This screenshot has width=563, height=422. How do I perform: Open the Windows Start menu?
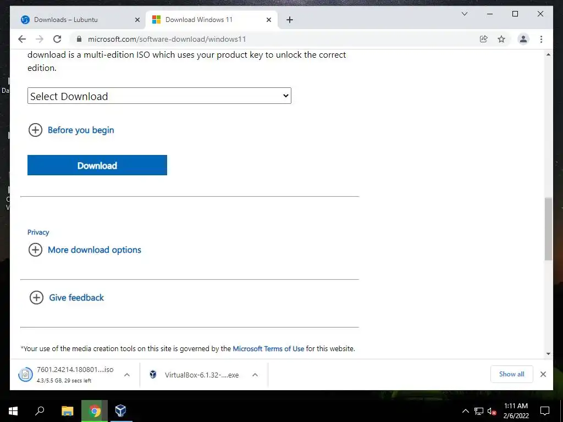pos(13,411)
